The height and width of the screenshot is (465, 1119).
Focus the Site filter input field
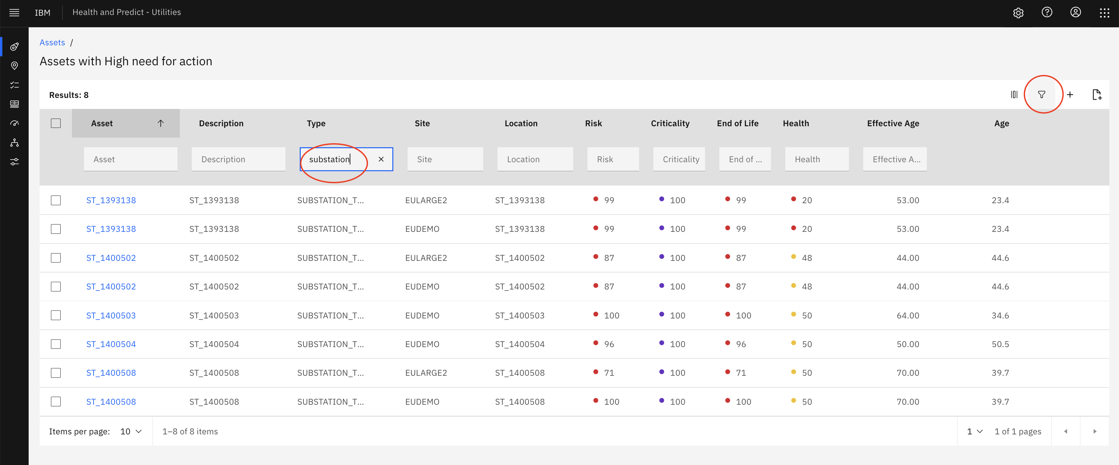(x=445, y=159)
